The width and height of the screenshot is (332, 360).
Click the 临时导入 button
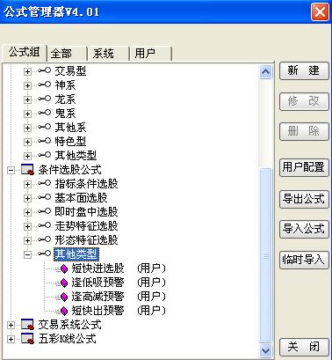(x=304, y=260)
